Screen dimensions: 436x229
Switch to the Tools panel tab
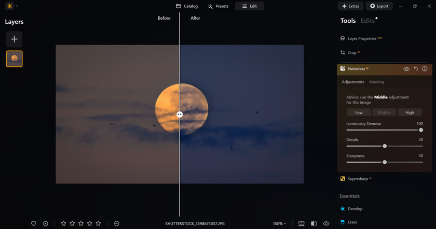[348, 21]
